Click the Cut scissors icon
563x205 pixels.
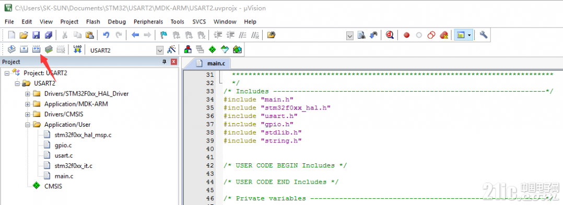[65, 35]
